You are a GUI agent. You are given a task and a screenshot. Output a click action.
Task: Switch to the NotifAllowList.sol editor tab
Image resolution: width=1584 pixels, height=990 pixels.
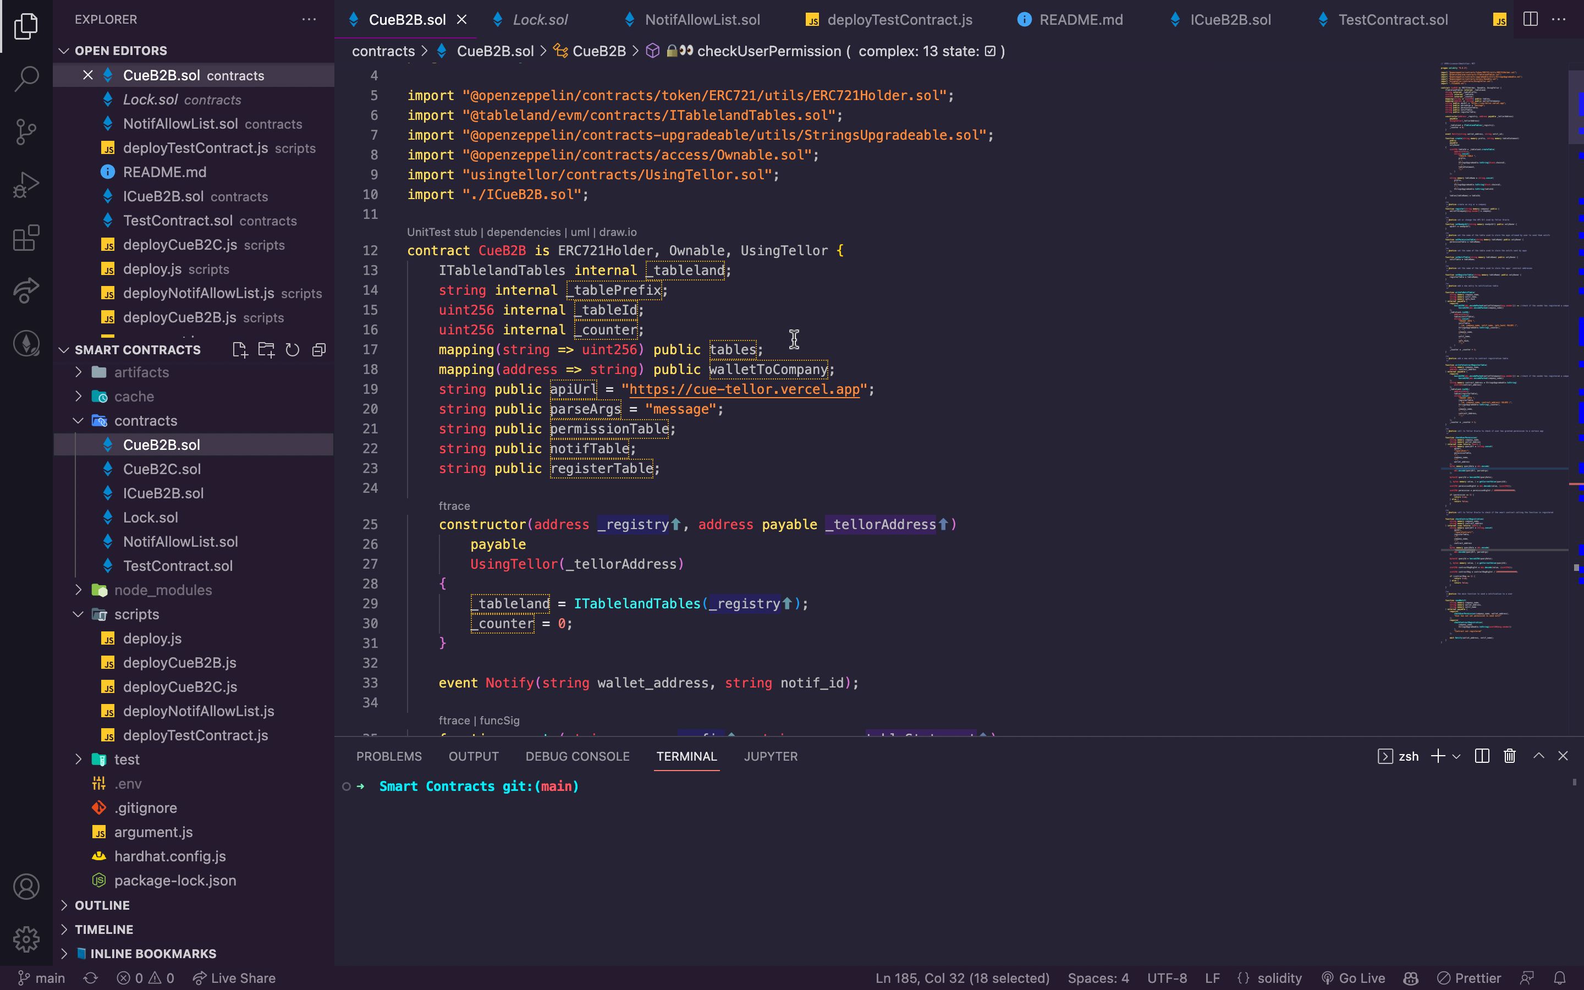pyautogui.click(x=702, y=20)
